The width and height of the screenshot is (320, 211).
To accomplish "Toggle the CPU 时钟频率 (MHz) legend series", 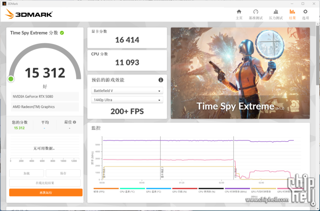I will coord(237,190).
